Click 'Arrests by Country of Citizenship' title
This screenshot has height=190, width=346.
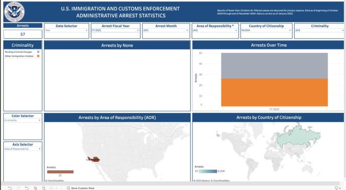pyautogui.click(x=269, y=117)
